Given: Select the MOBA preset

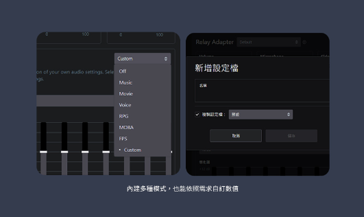Looking at the screenshot, I should pyautogui.click(x=127, y=128).
